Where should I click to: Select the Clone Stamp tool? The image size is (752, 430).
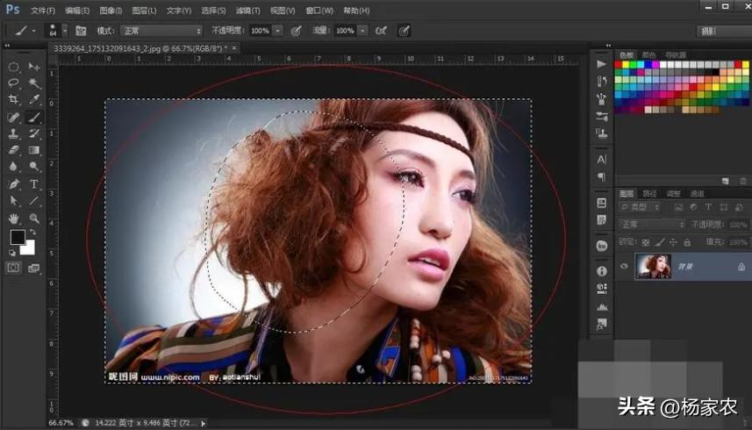click(x=14, y=134)
